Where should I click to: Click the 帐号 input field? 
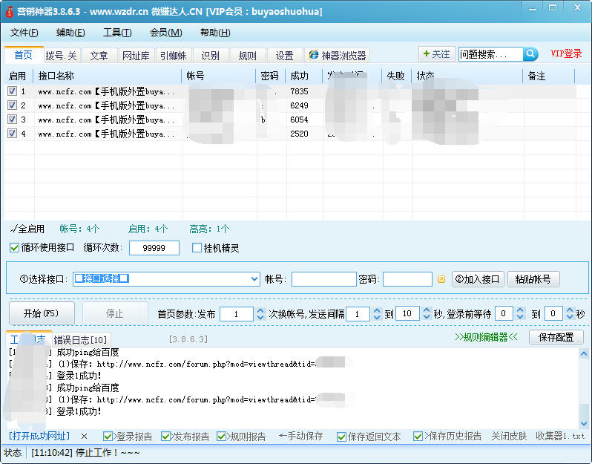324,279
